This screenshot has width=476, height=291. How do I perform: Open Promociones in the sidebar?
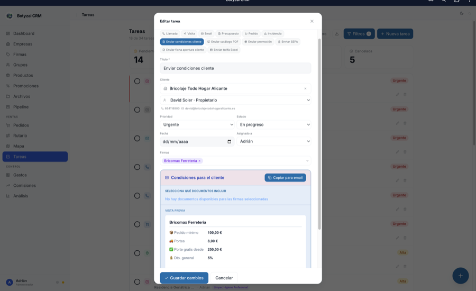(x=35, y=86)
